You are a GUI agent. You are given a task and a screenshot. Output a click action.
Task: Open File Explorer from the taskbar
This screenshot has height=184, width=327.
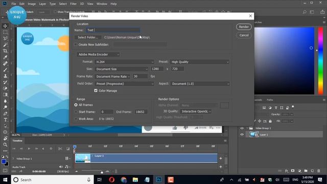[x=135, y=179]
